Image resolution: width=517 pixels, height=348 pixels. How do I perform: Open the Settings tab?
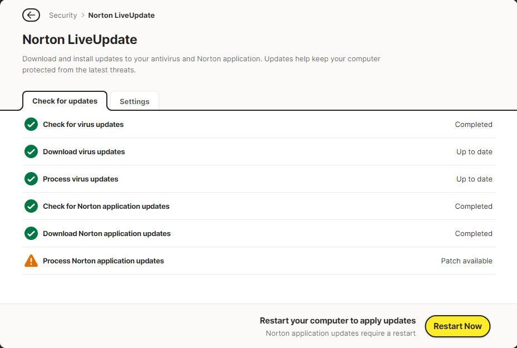(135, 101)
